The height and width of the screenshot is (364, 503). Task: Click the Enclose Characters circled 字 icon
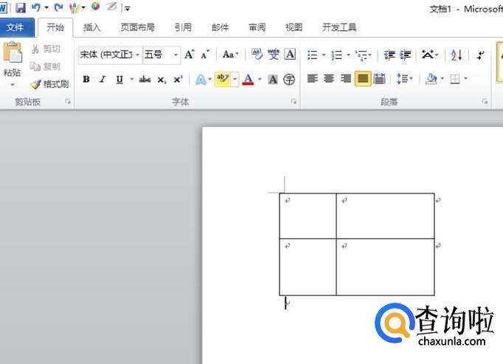(x=289, y=79)
